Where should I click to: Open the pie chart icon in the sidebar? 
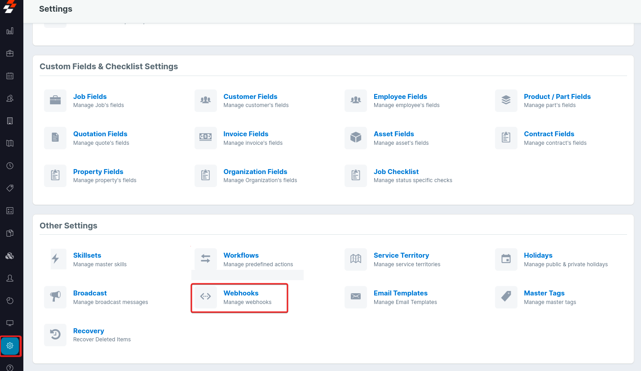pos(10,300)
